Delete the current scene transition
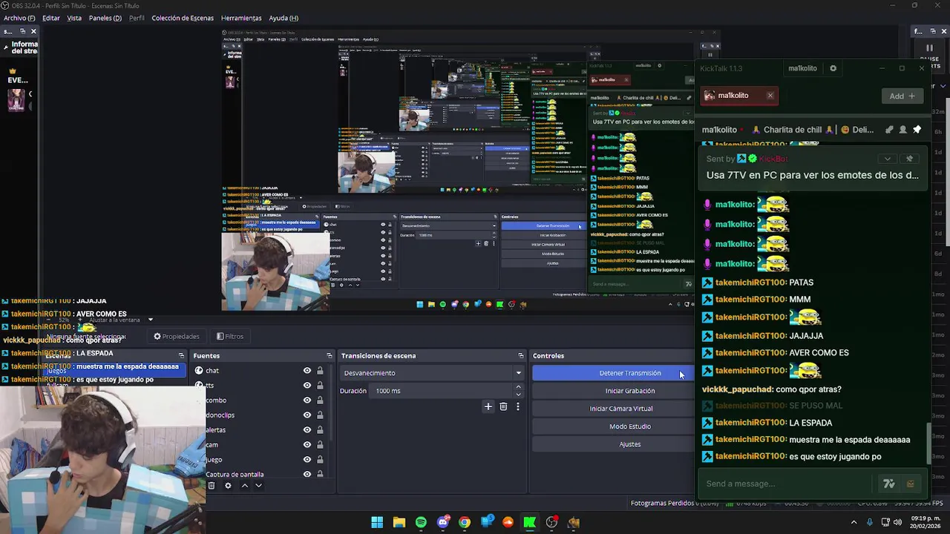950x534 pixels. click(x=503, y=406)
